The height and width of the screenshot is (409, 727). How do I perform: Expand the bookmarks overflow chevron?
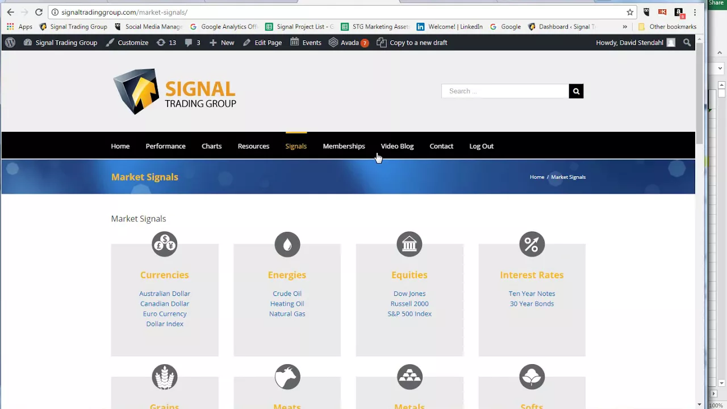[x=625, y=27]
